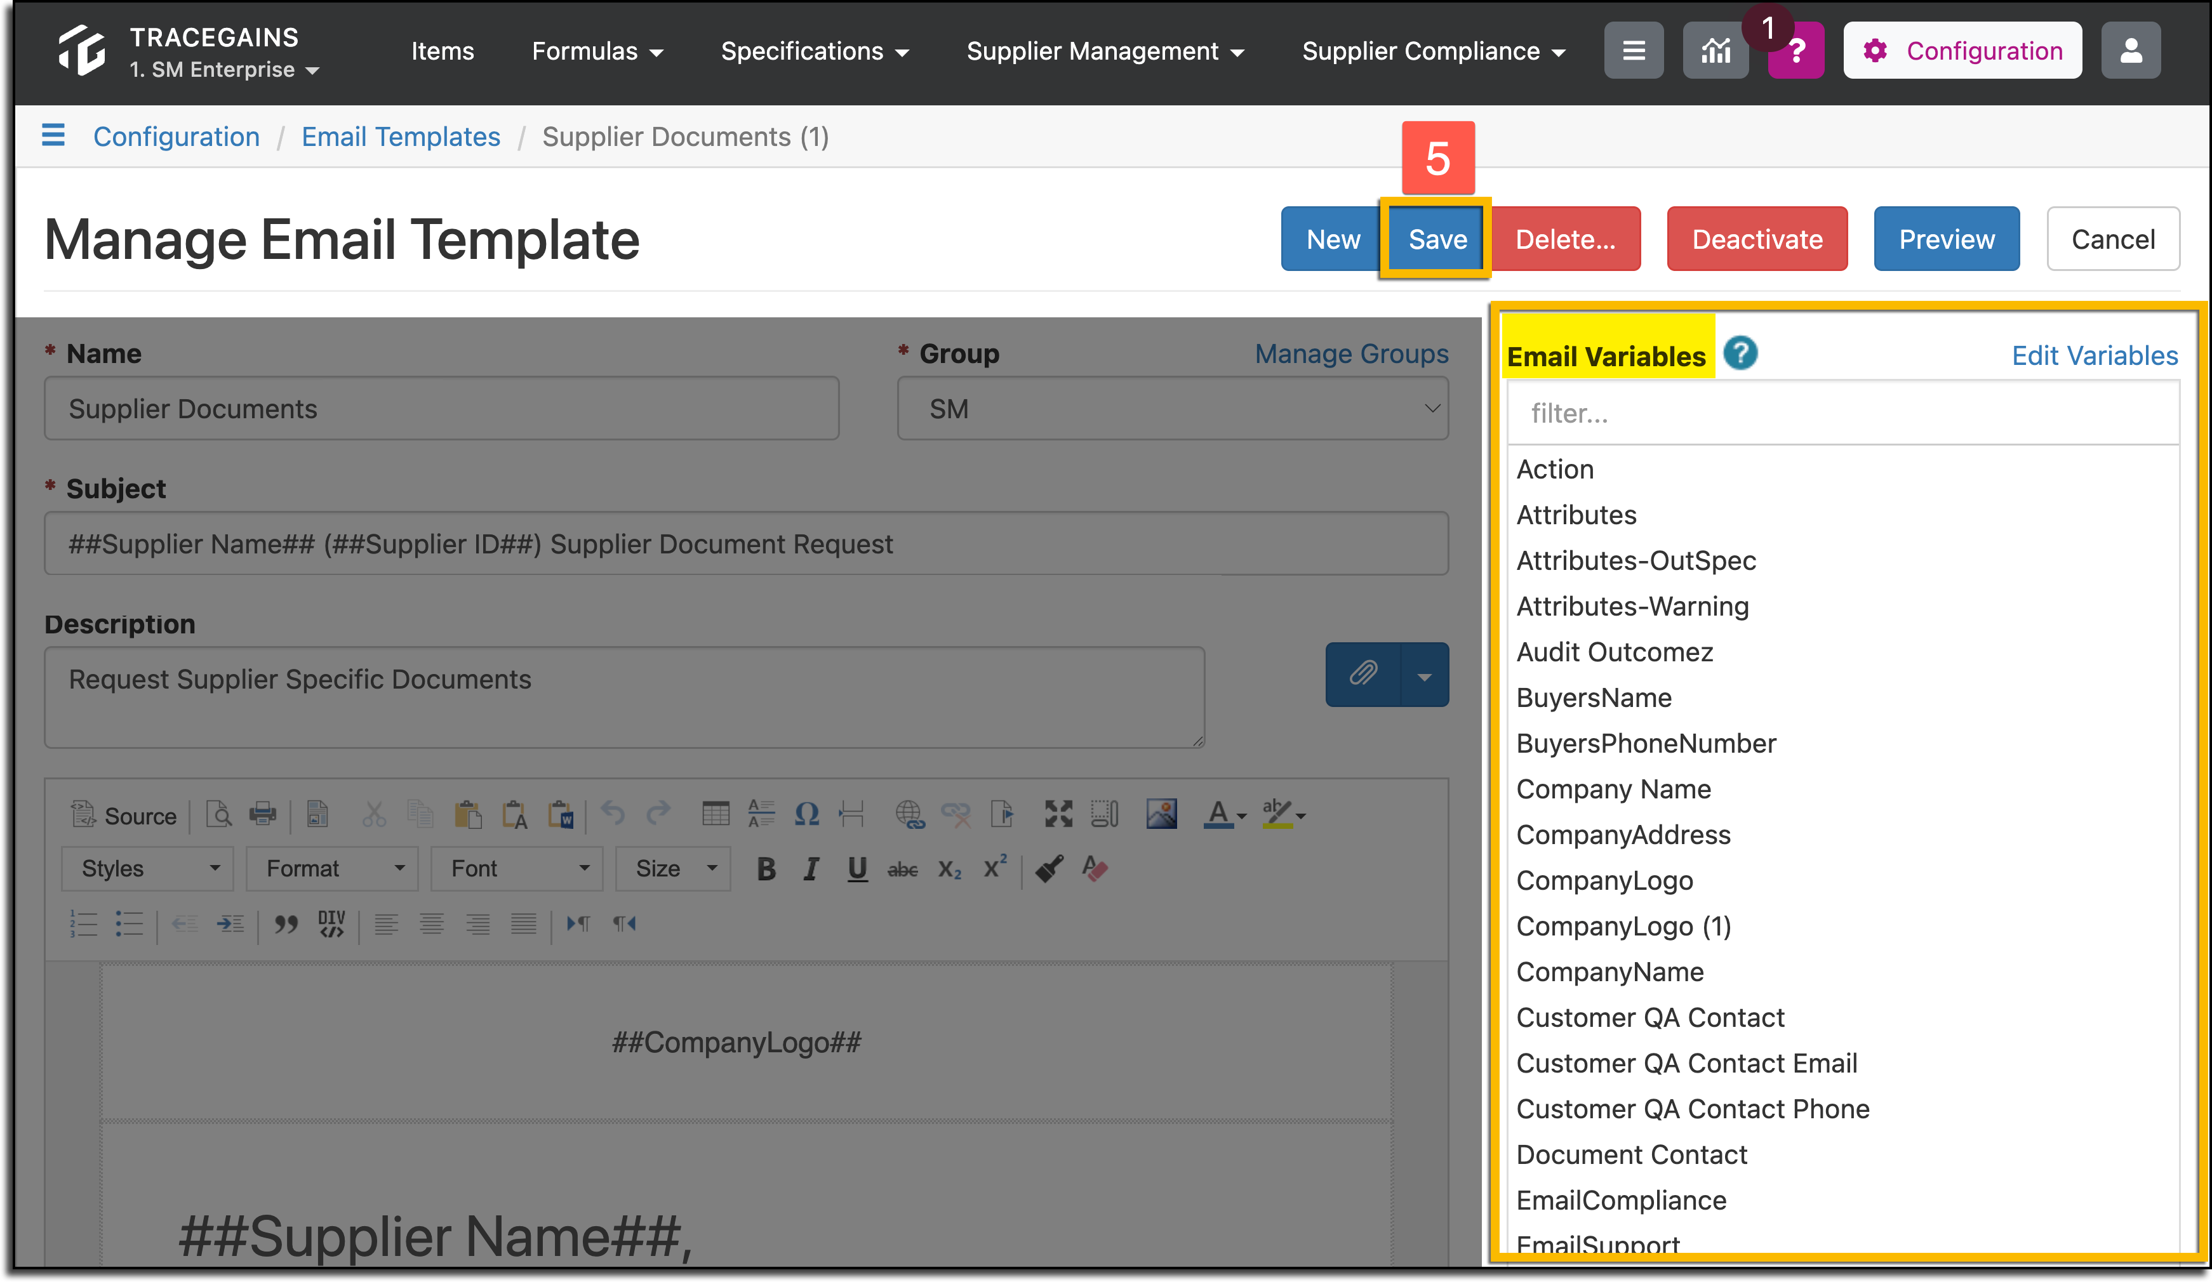
Task: Open the Specifications menu
Action: pos(814,51)
